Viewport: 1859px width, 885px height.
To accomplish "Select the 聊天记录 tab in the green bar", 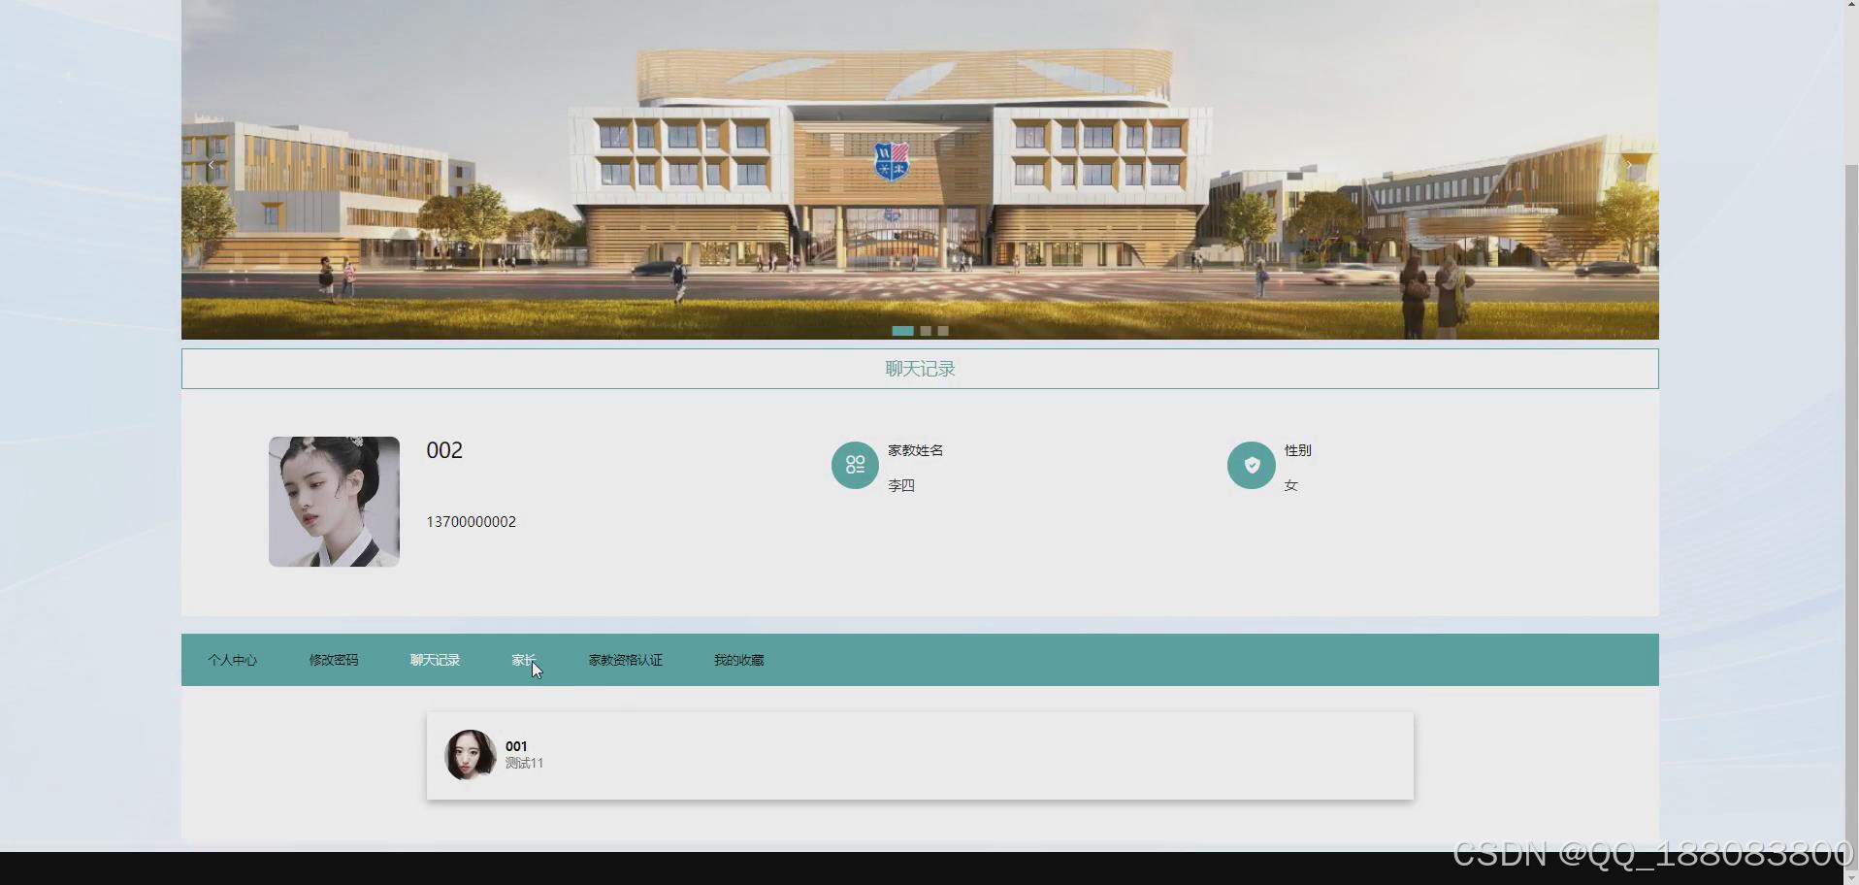I will coord(435,660).
